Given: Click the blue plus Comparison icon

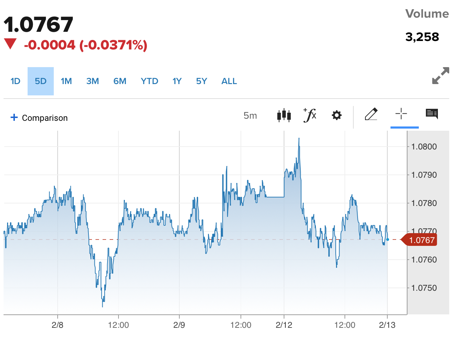Looking at the screenshot, I should tap(14, 117).
